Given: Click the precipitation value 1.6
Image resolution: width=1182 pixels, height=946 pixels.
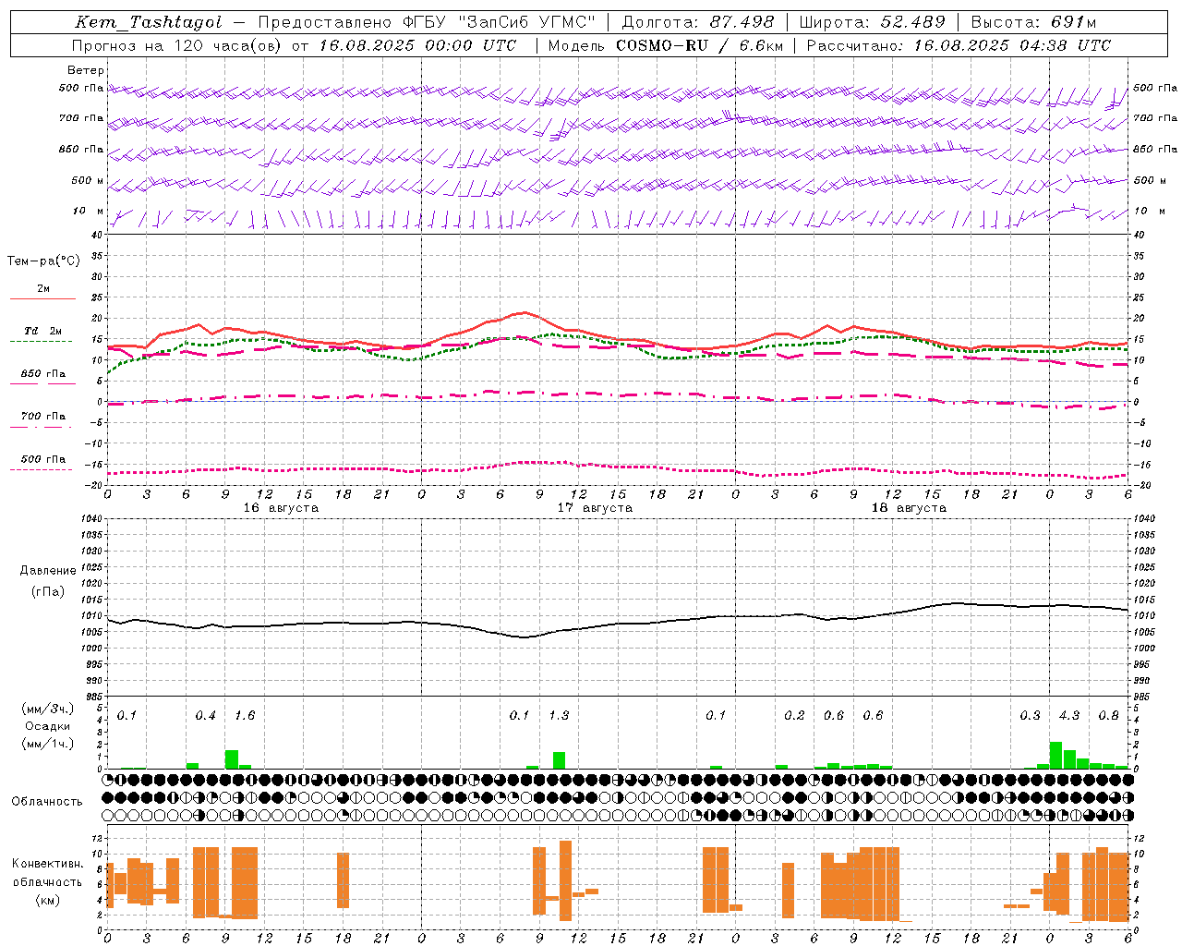Looking at the screenshot, I should (245, 716).
